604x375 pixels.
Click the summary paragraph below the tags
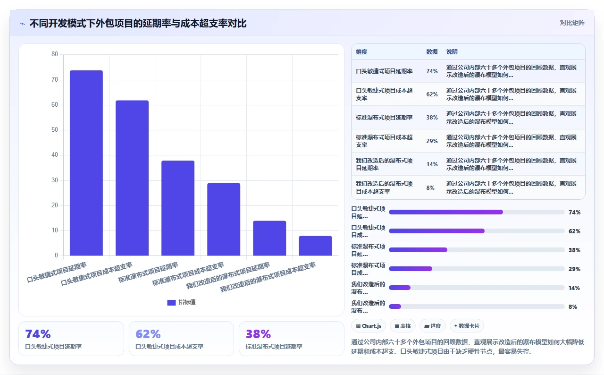tap(468, 347)
